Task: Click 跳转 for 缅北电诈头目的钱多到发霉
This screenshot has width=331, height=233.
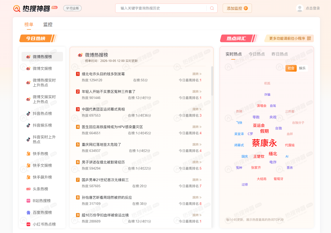Action: [x=197, y=74]
